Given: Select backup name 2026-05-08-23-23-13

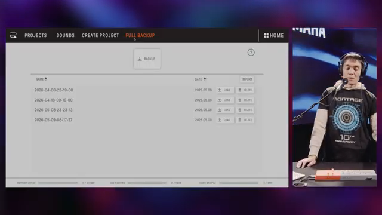Looking at the screenshot, I should [x=53, y=110].
